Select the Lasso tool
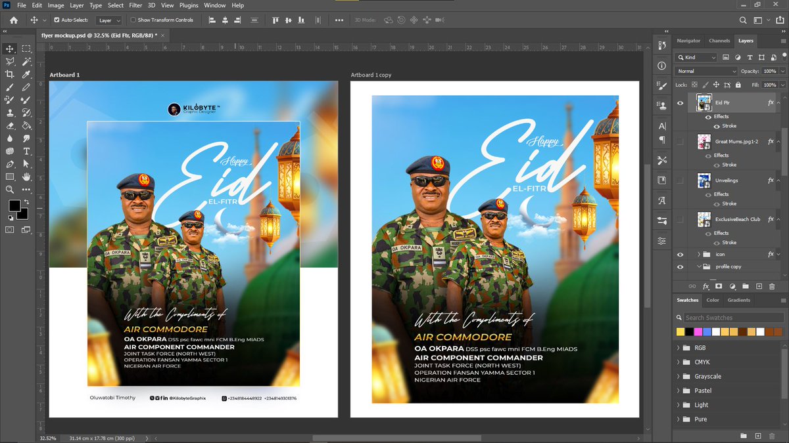789x443 pixels. coord(10,61)
